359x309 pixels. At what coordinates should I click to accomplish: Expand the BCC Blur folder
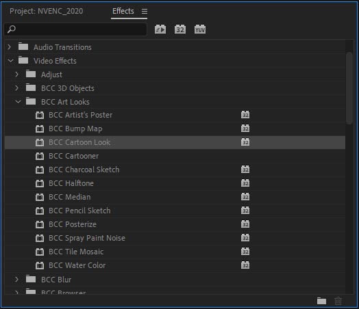(x=16, y=279)
